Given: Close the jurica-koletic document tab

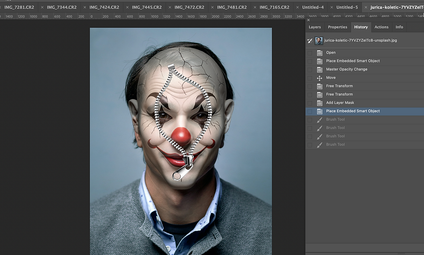Looking at the screenshot, I should [x=366, y=7].
